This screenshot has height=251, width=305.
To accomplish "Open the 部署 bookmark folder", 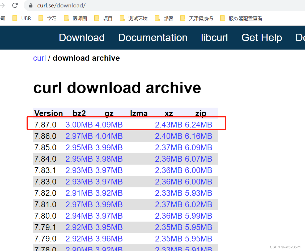I will [164, 18].
